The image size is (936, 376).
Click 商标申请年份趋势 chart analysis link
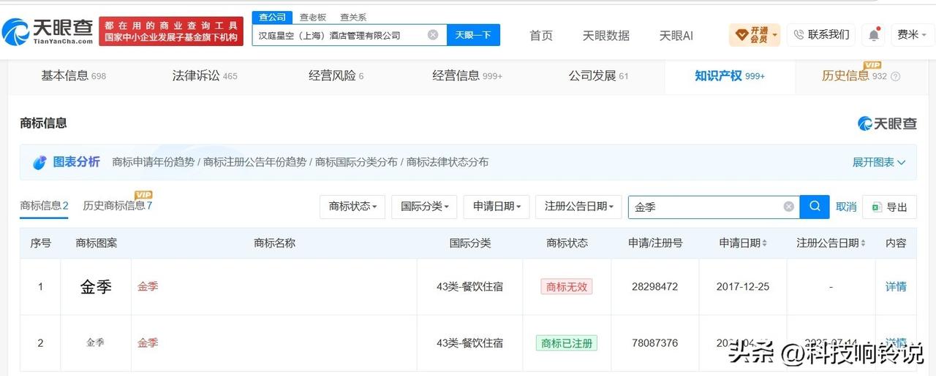(154, 162)
